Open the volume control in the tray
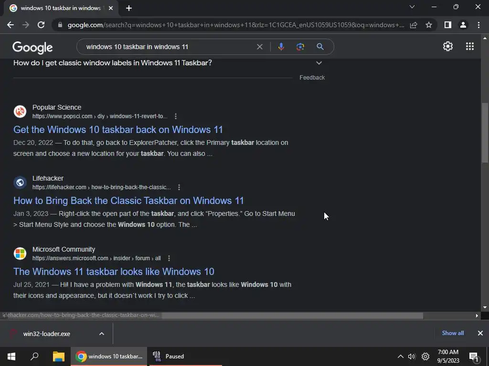Viewport: 489px width, 366px height. point(412,356)
